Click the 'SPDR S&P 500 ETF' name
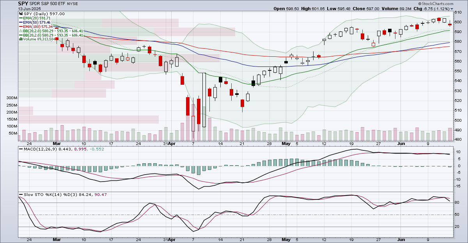 point(48,3)
